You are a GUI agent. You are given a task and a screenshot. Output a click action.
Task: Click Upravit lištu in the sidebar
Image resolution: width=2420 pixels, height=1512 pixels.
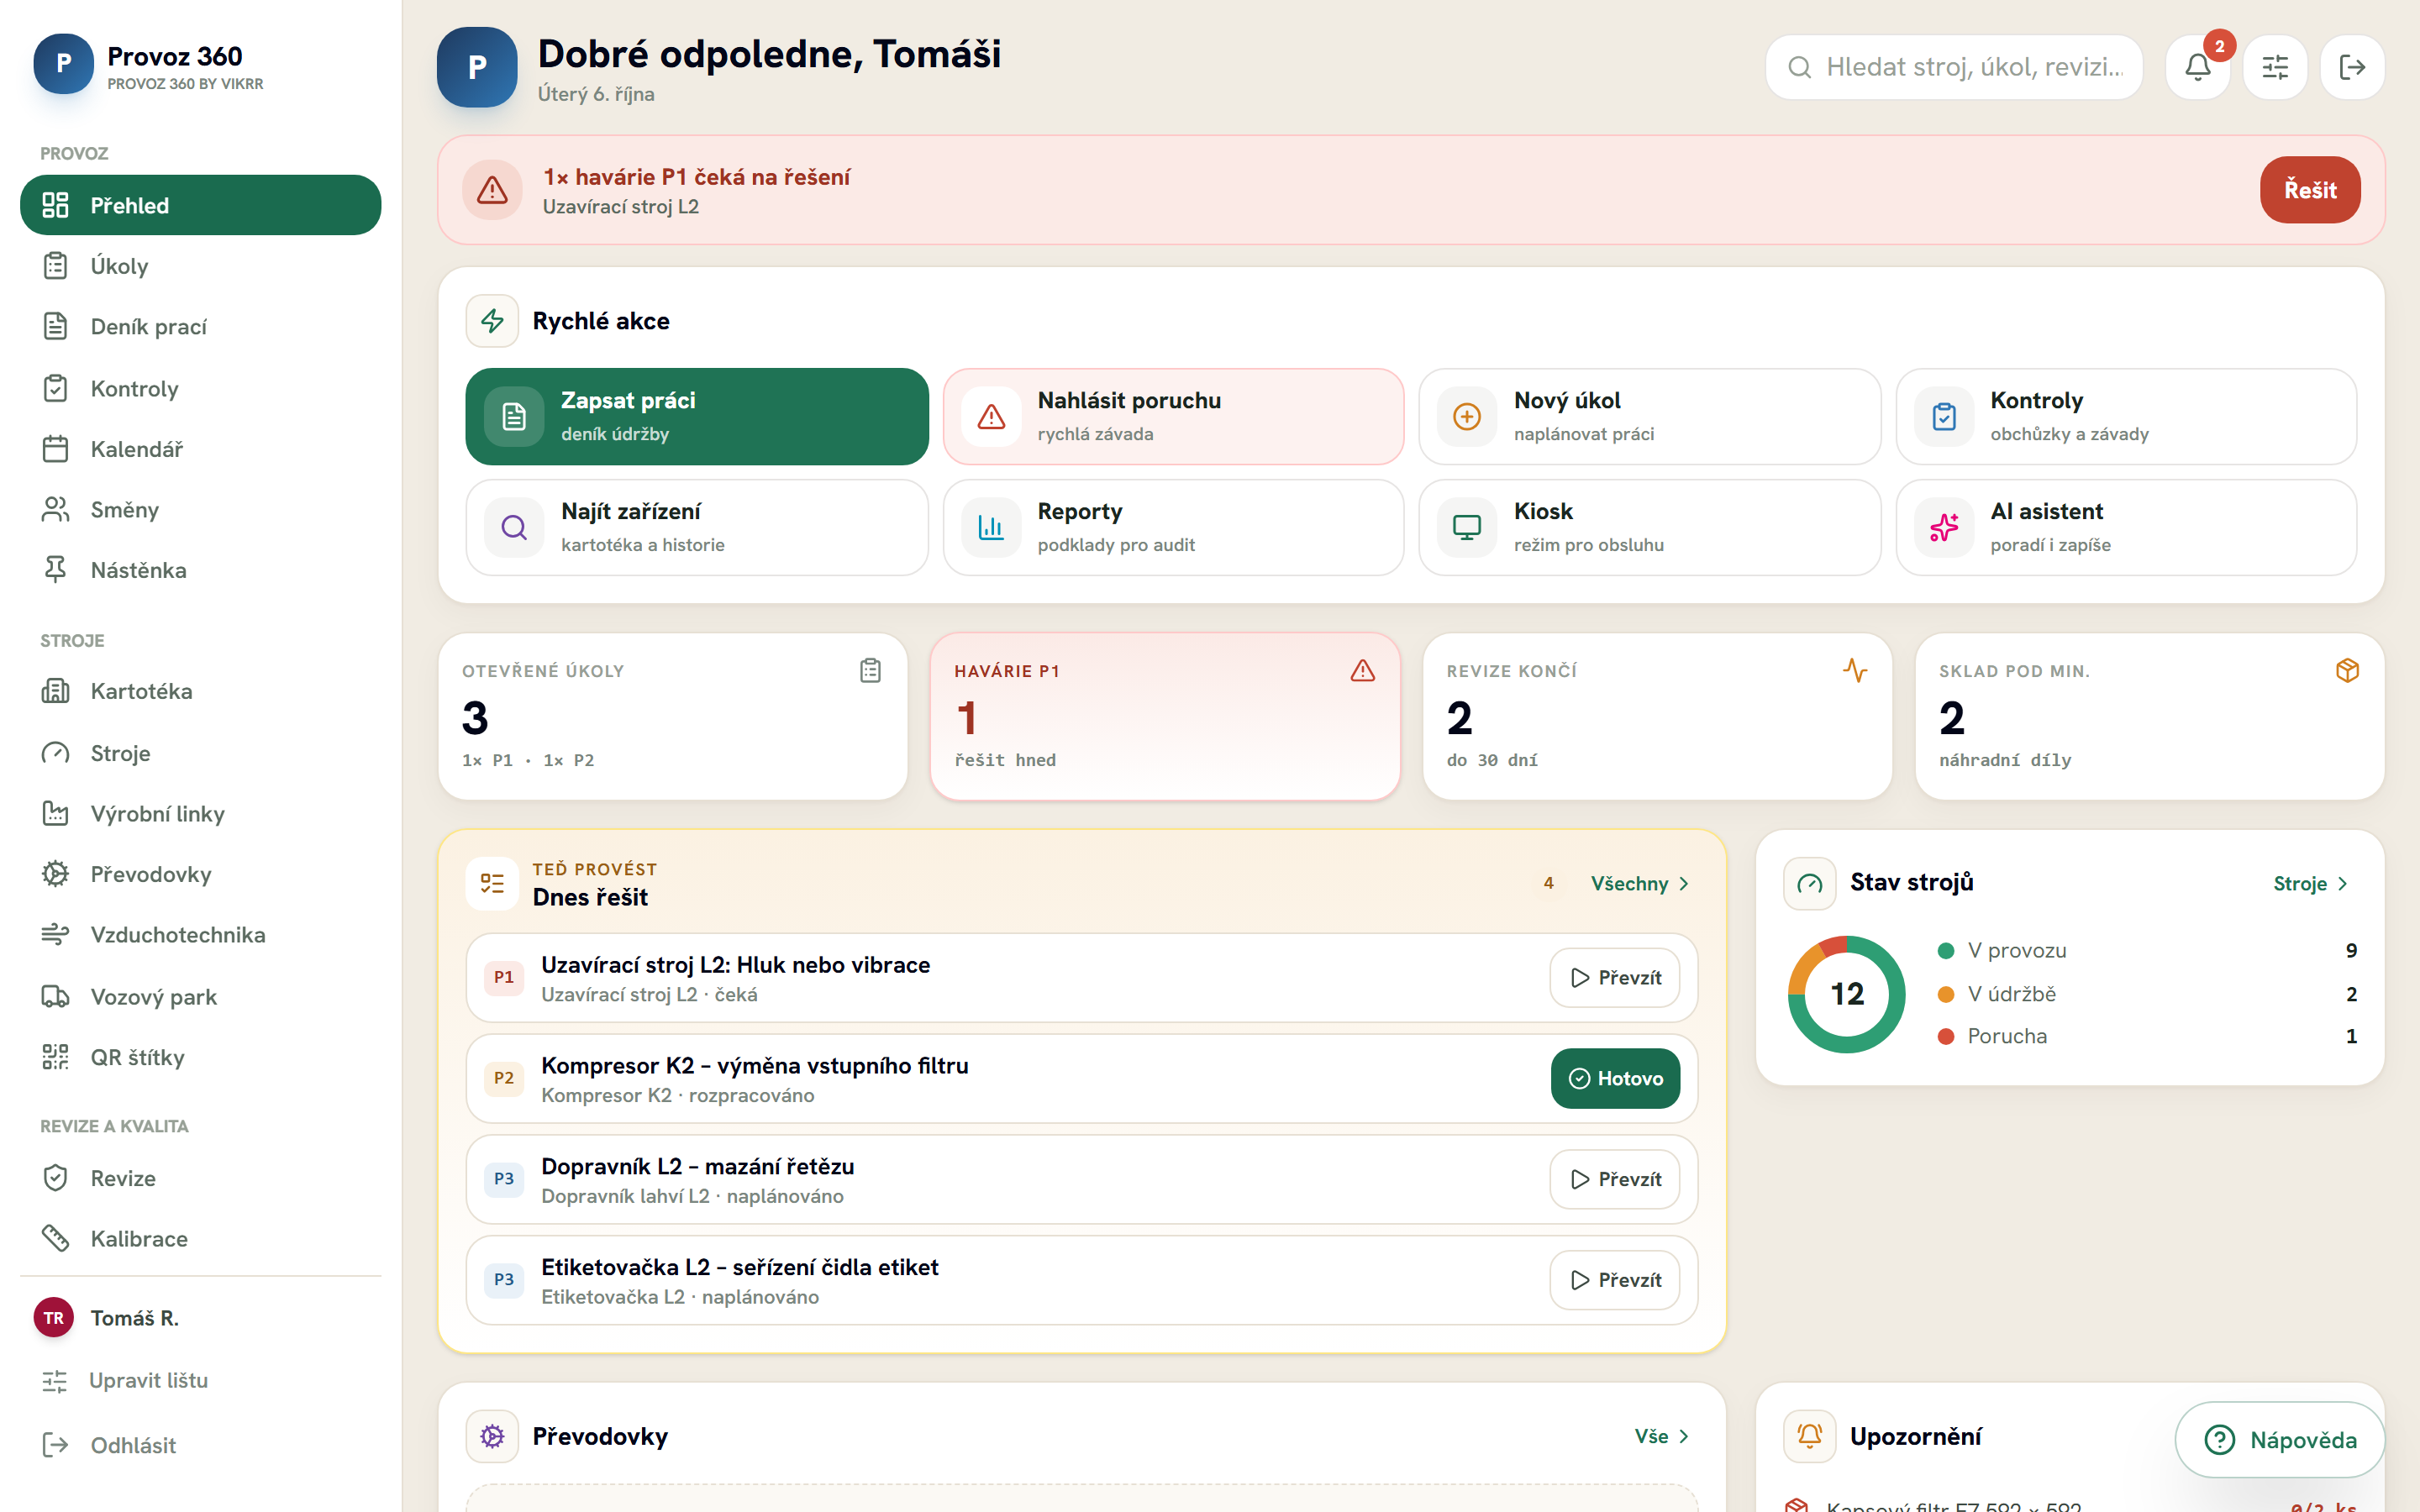201,1381
